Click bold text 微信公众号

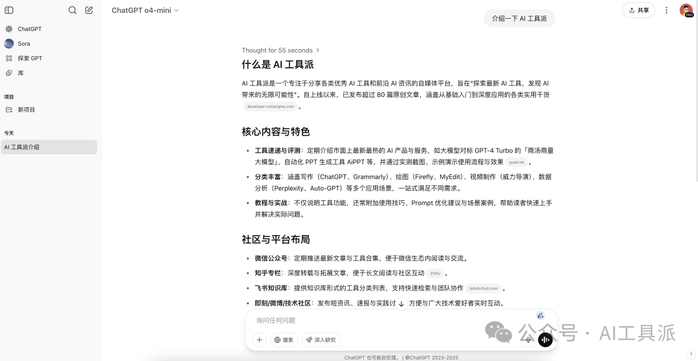click(271, 258)
